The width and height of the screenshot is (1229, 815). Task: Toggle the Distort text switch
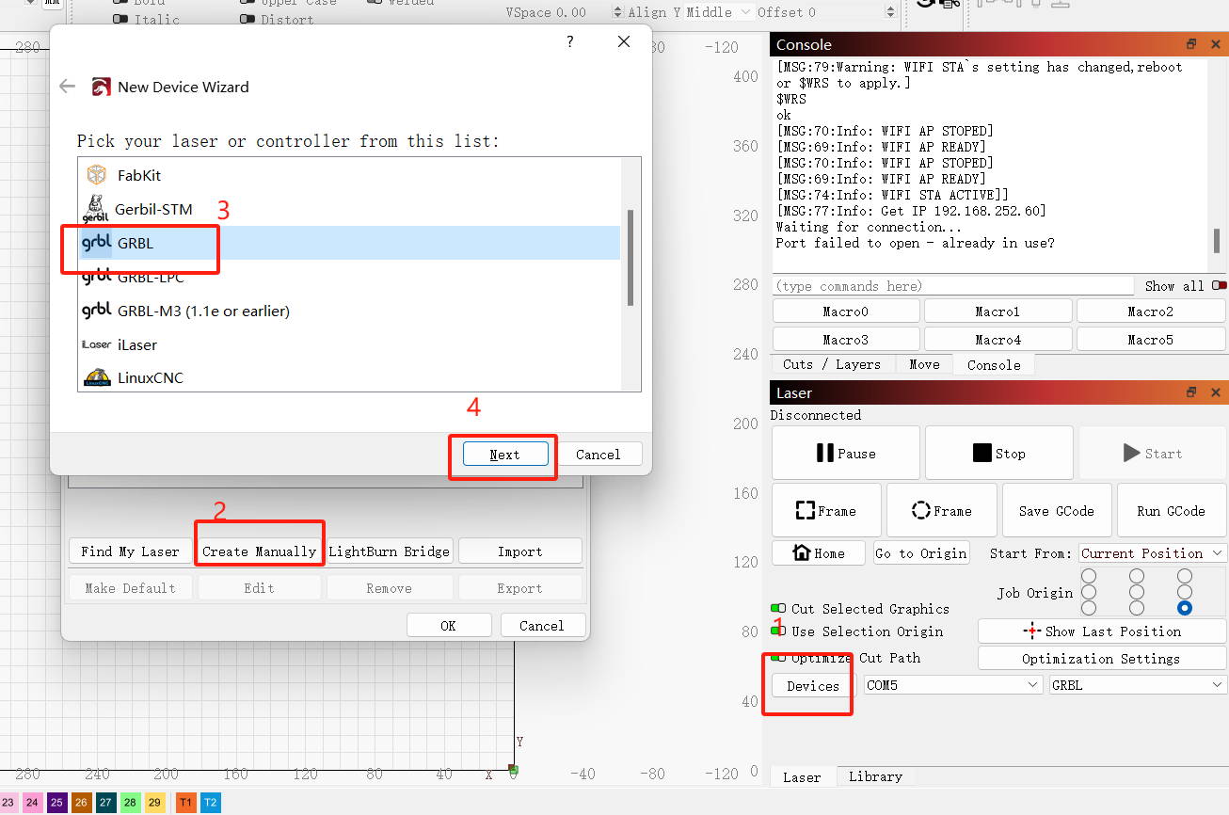point(247,19)
